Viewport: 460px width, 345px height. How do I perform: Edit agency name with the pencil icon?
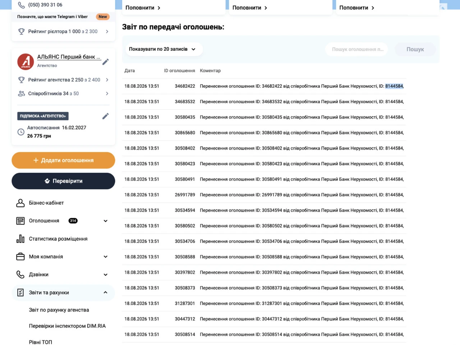[105, 62]
